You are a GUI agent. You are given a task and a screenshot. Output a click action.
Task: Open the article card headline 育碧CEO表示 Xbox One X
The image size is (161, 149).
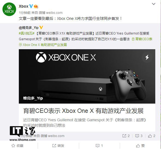click(83, 111)
